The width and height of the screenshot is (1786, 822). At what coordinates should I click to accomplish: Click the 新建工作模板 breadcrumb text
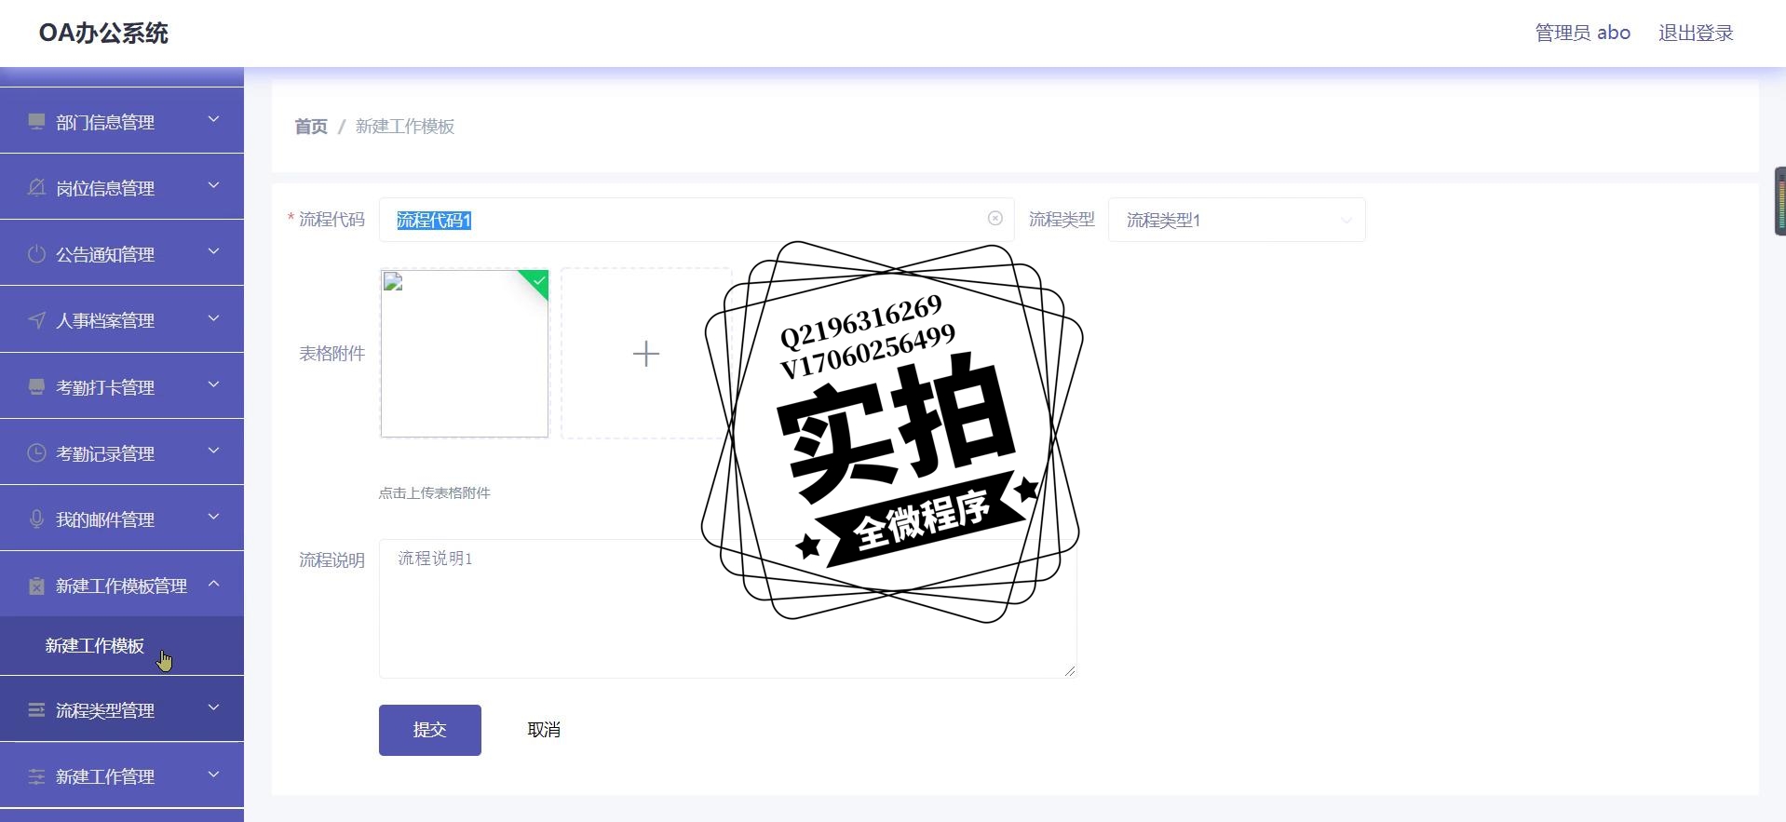pos(405,126)
